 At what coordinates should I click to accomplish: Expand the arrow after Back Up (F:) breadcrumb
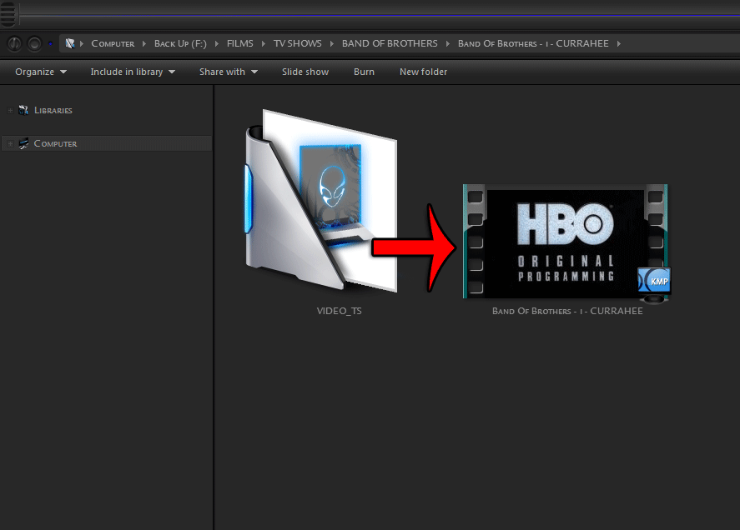tap(217, 44)
